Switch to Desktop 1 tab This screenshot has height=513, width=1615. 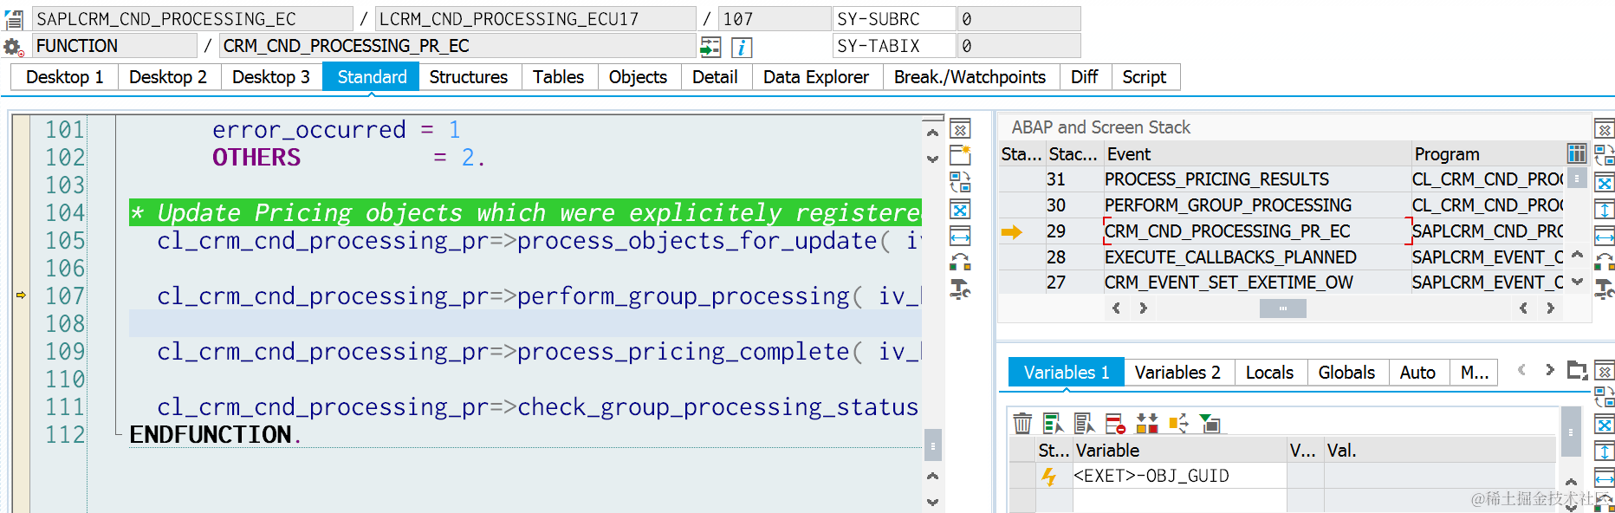(65, 77)
